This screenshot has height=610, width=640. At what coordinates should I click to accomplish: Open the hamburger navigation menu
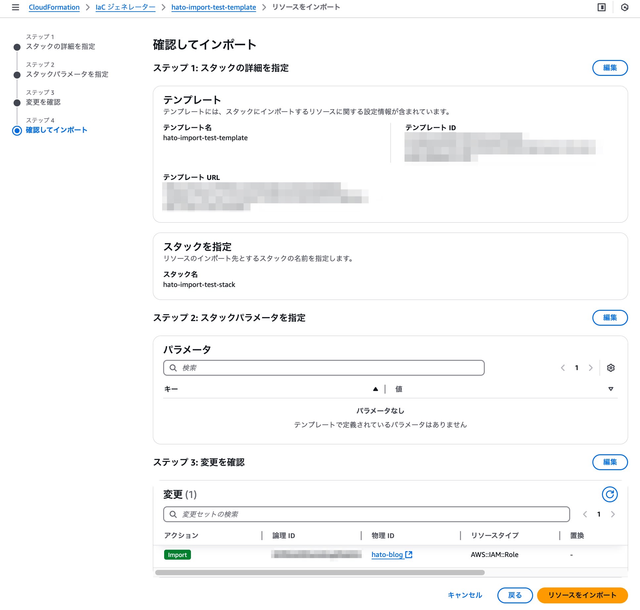[x=15, y=7]
